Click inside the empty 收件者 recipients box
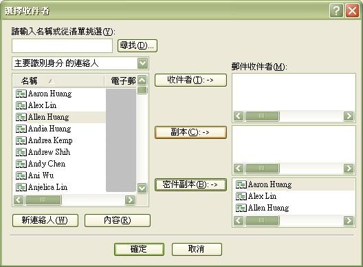This screenshot has width=363, height=267. (294, 92)
